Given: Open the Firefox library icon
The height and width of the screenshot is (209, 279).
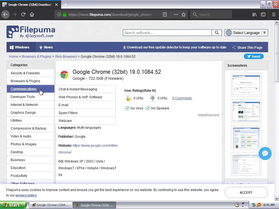Looking at the screenshot, I should pyautogui.click(x=254, y=14).
